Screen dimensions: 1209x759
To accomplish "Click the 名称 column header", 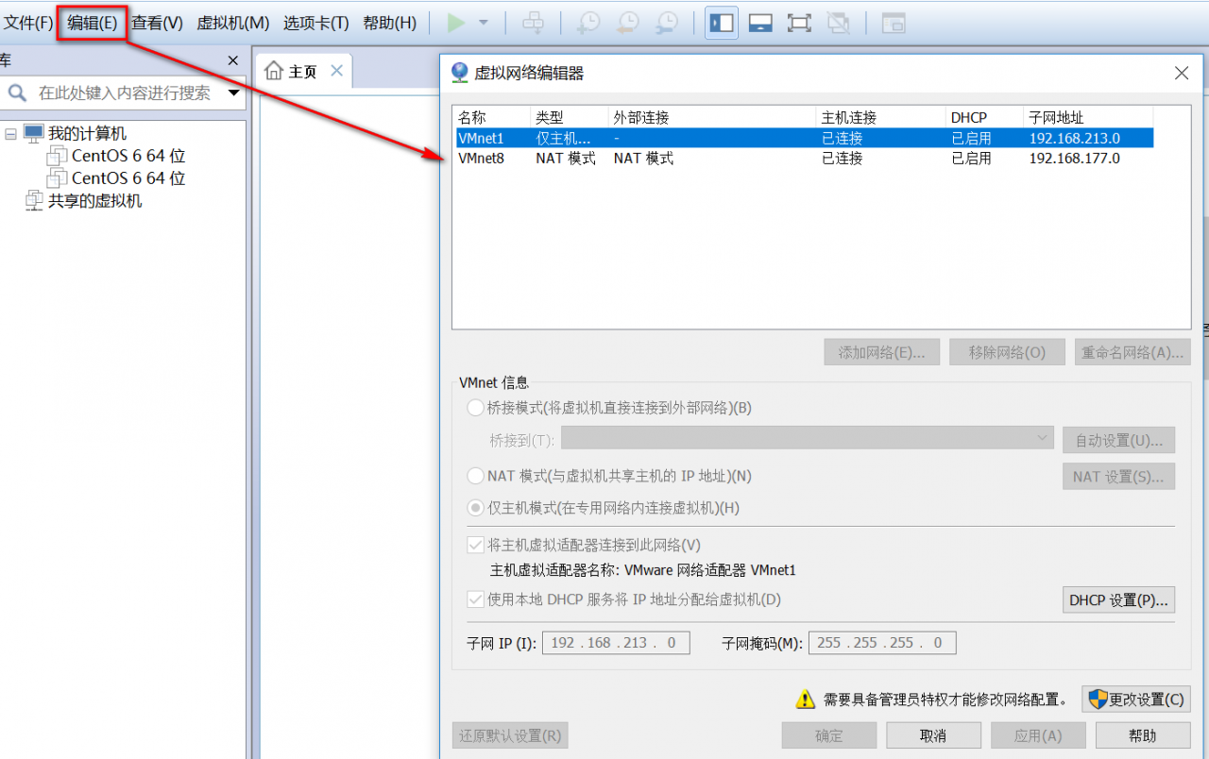I will pos(491,117).
